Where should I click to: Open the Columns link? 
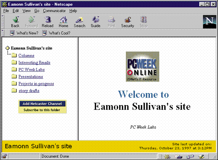click(26, 56)
